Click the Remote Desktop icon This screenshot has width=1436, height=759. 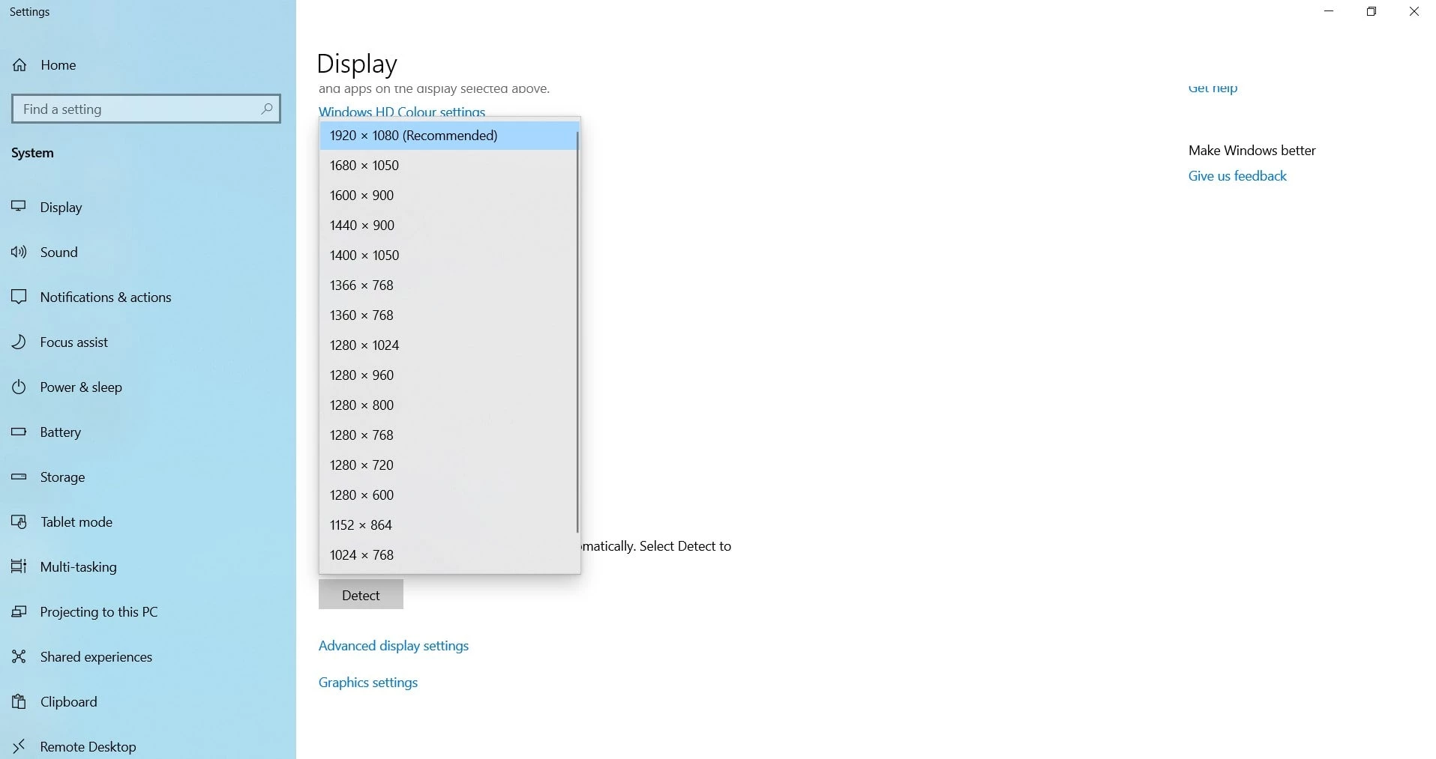coord(19,746)
